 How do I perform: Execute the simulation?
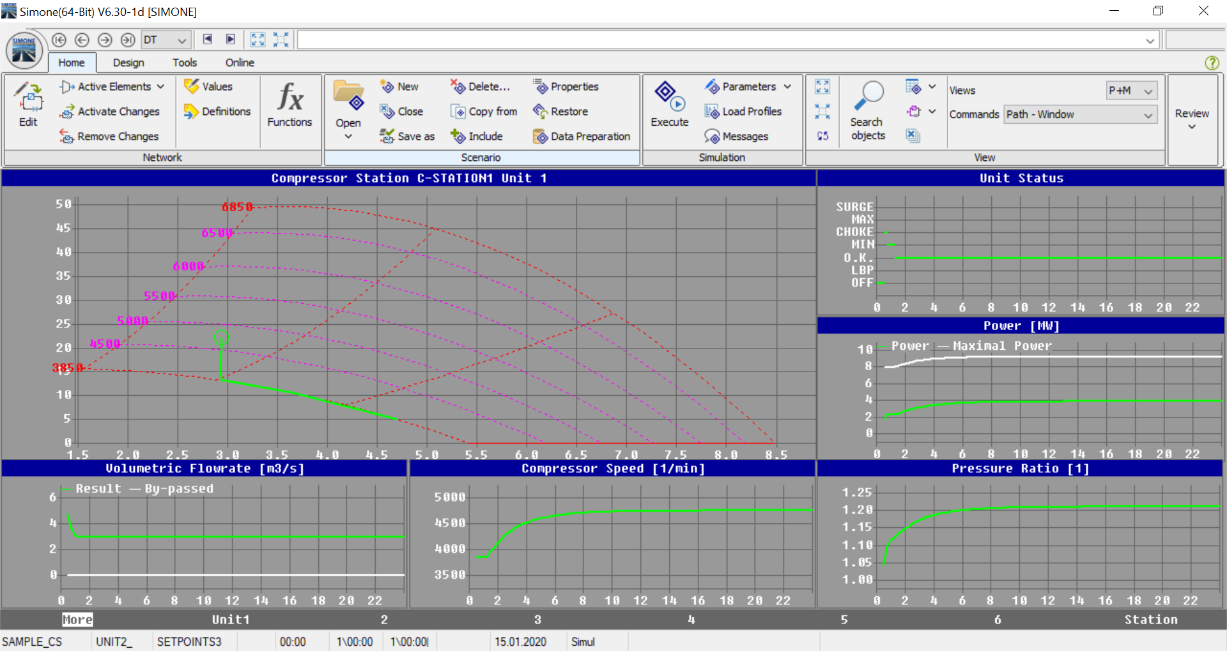[x=670, y=105]
